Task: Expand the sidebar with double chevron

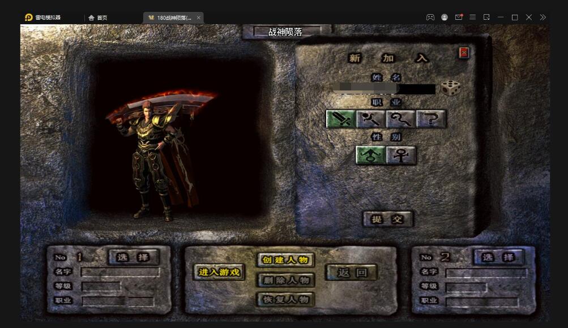Action: 543,18
